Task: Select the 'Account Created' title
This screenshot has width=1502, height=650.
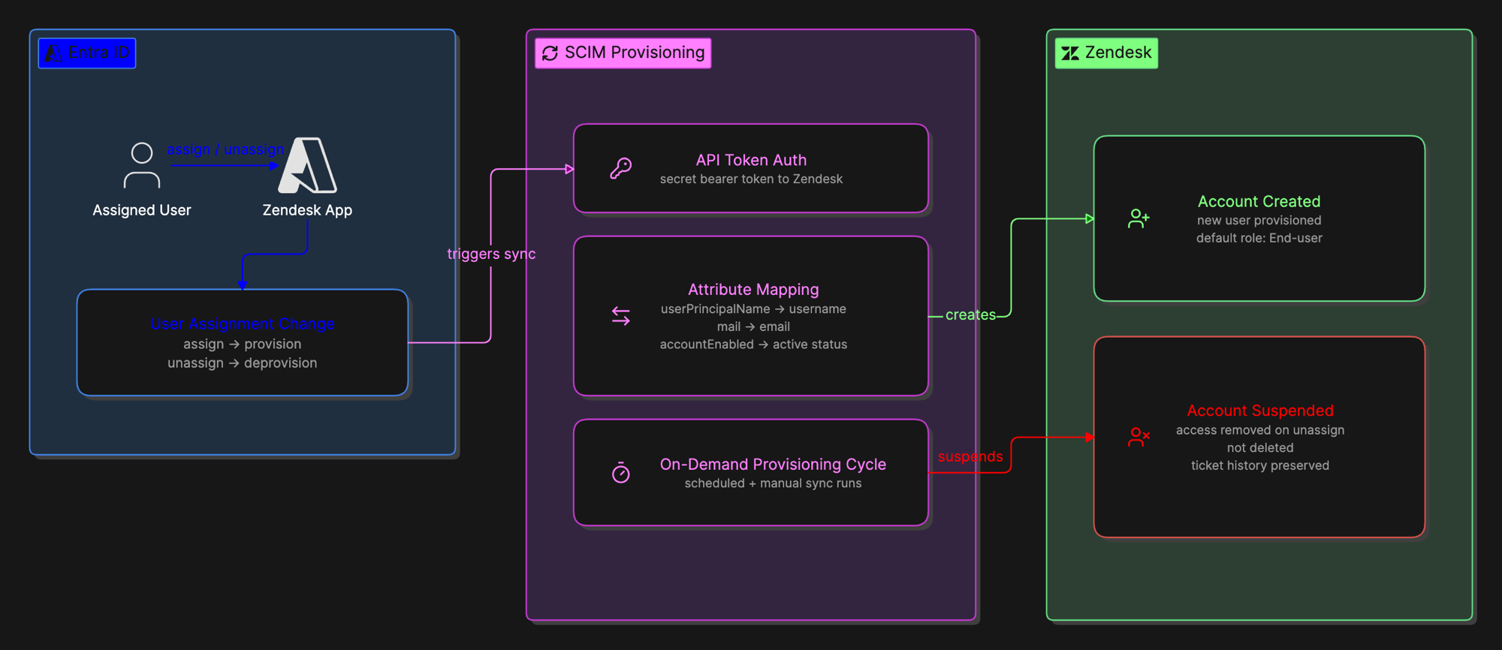Action: pos(1259,201)
